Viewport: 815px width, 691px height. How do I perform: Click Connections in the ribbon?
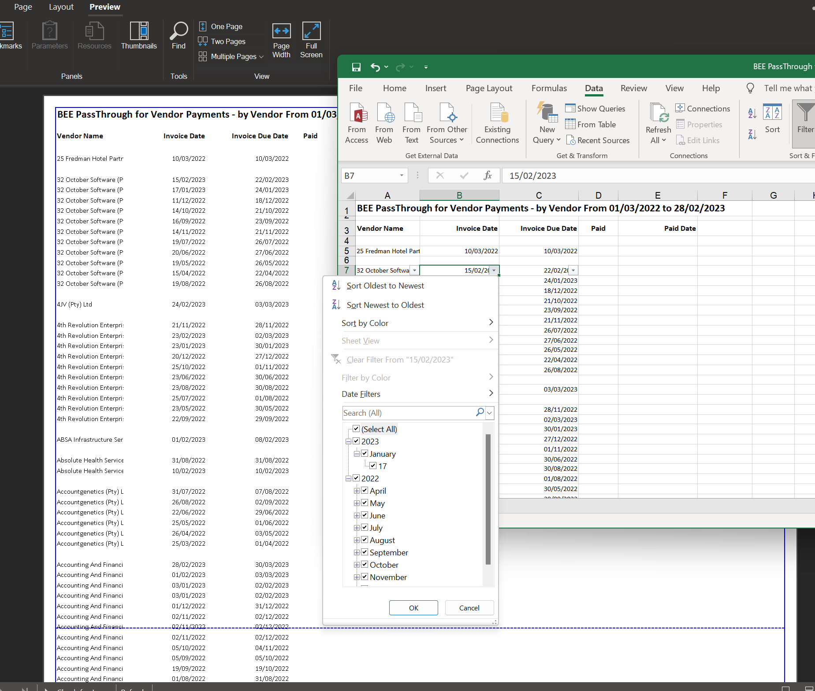pos(703,108)
